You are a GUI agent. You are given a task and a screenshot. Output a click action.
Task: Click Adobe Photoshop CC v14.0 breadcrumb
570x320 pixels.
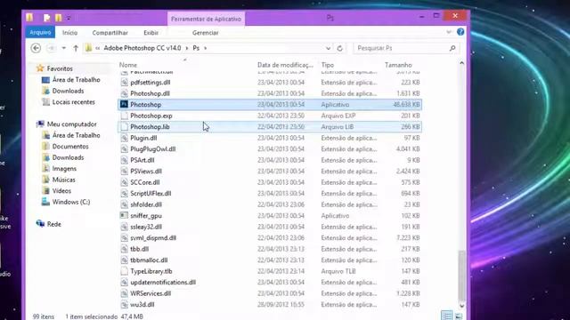(142, 48)
